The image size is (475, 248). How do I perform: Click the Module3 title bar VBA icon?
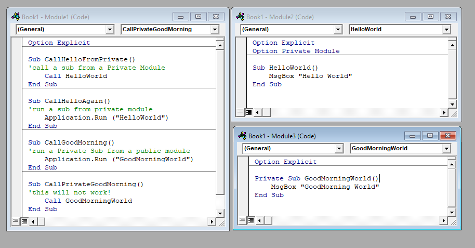point(242,136)
